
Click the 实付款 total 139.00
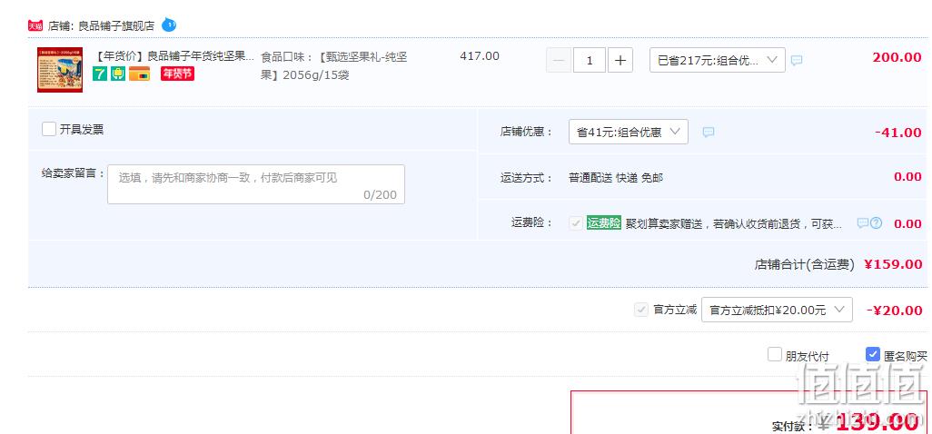coord(876,423)
